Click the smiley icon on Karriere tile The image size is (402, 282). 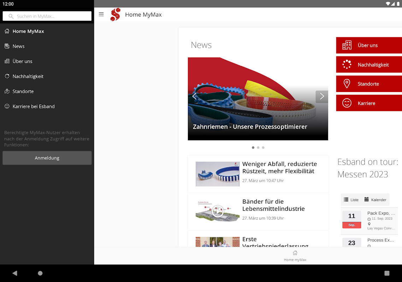click(347, 103)
